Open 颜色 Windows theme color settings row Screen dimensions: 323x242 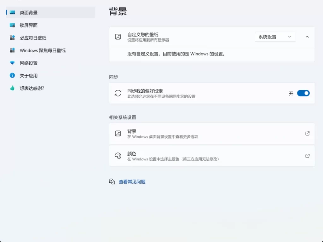[x=212, y=156]
